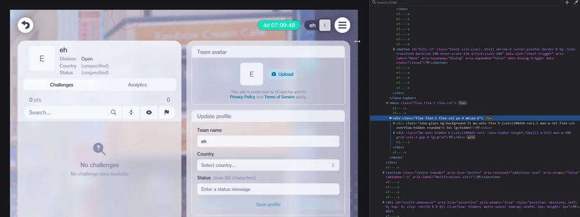Screen dimensions: 580x217
Task: Click the sort icon beside challenge search
Action: click(x=131, y=113)
